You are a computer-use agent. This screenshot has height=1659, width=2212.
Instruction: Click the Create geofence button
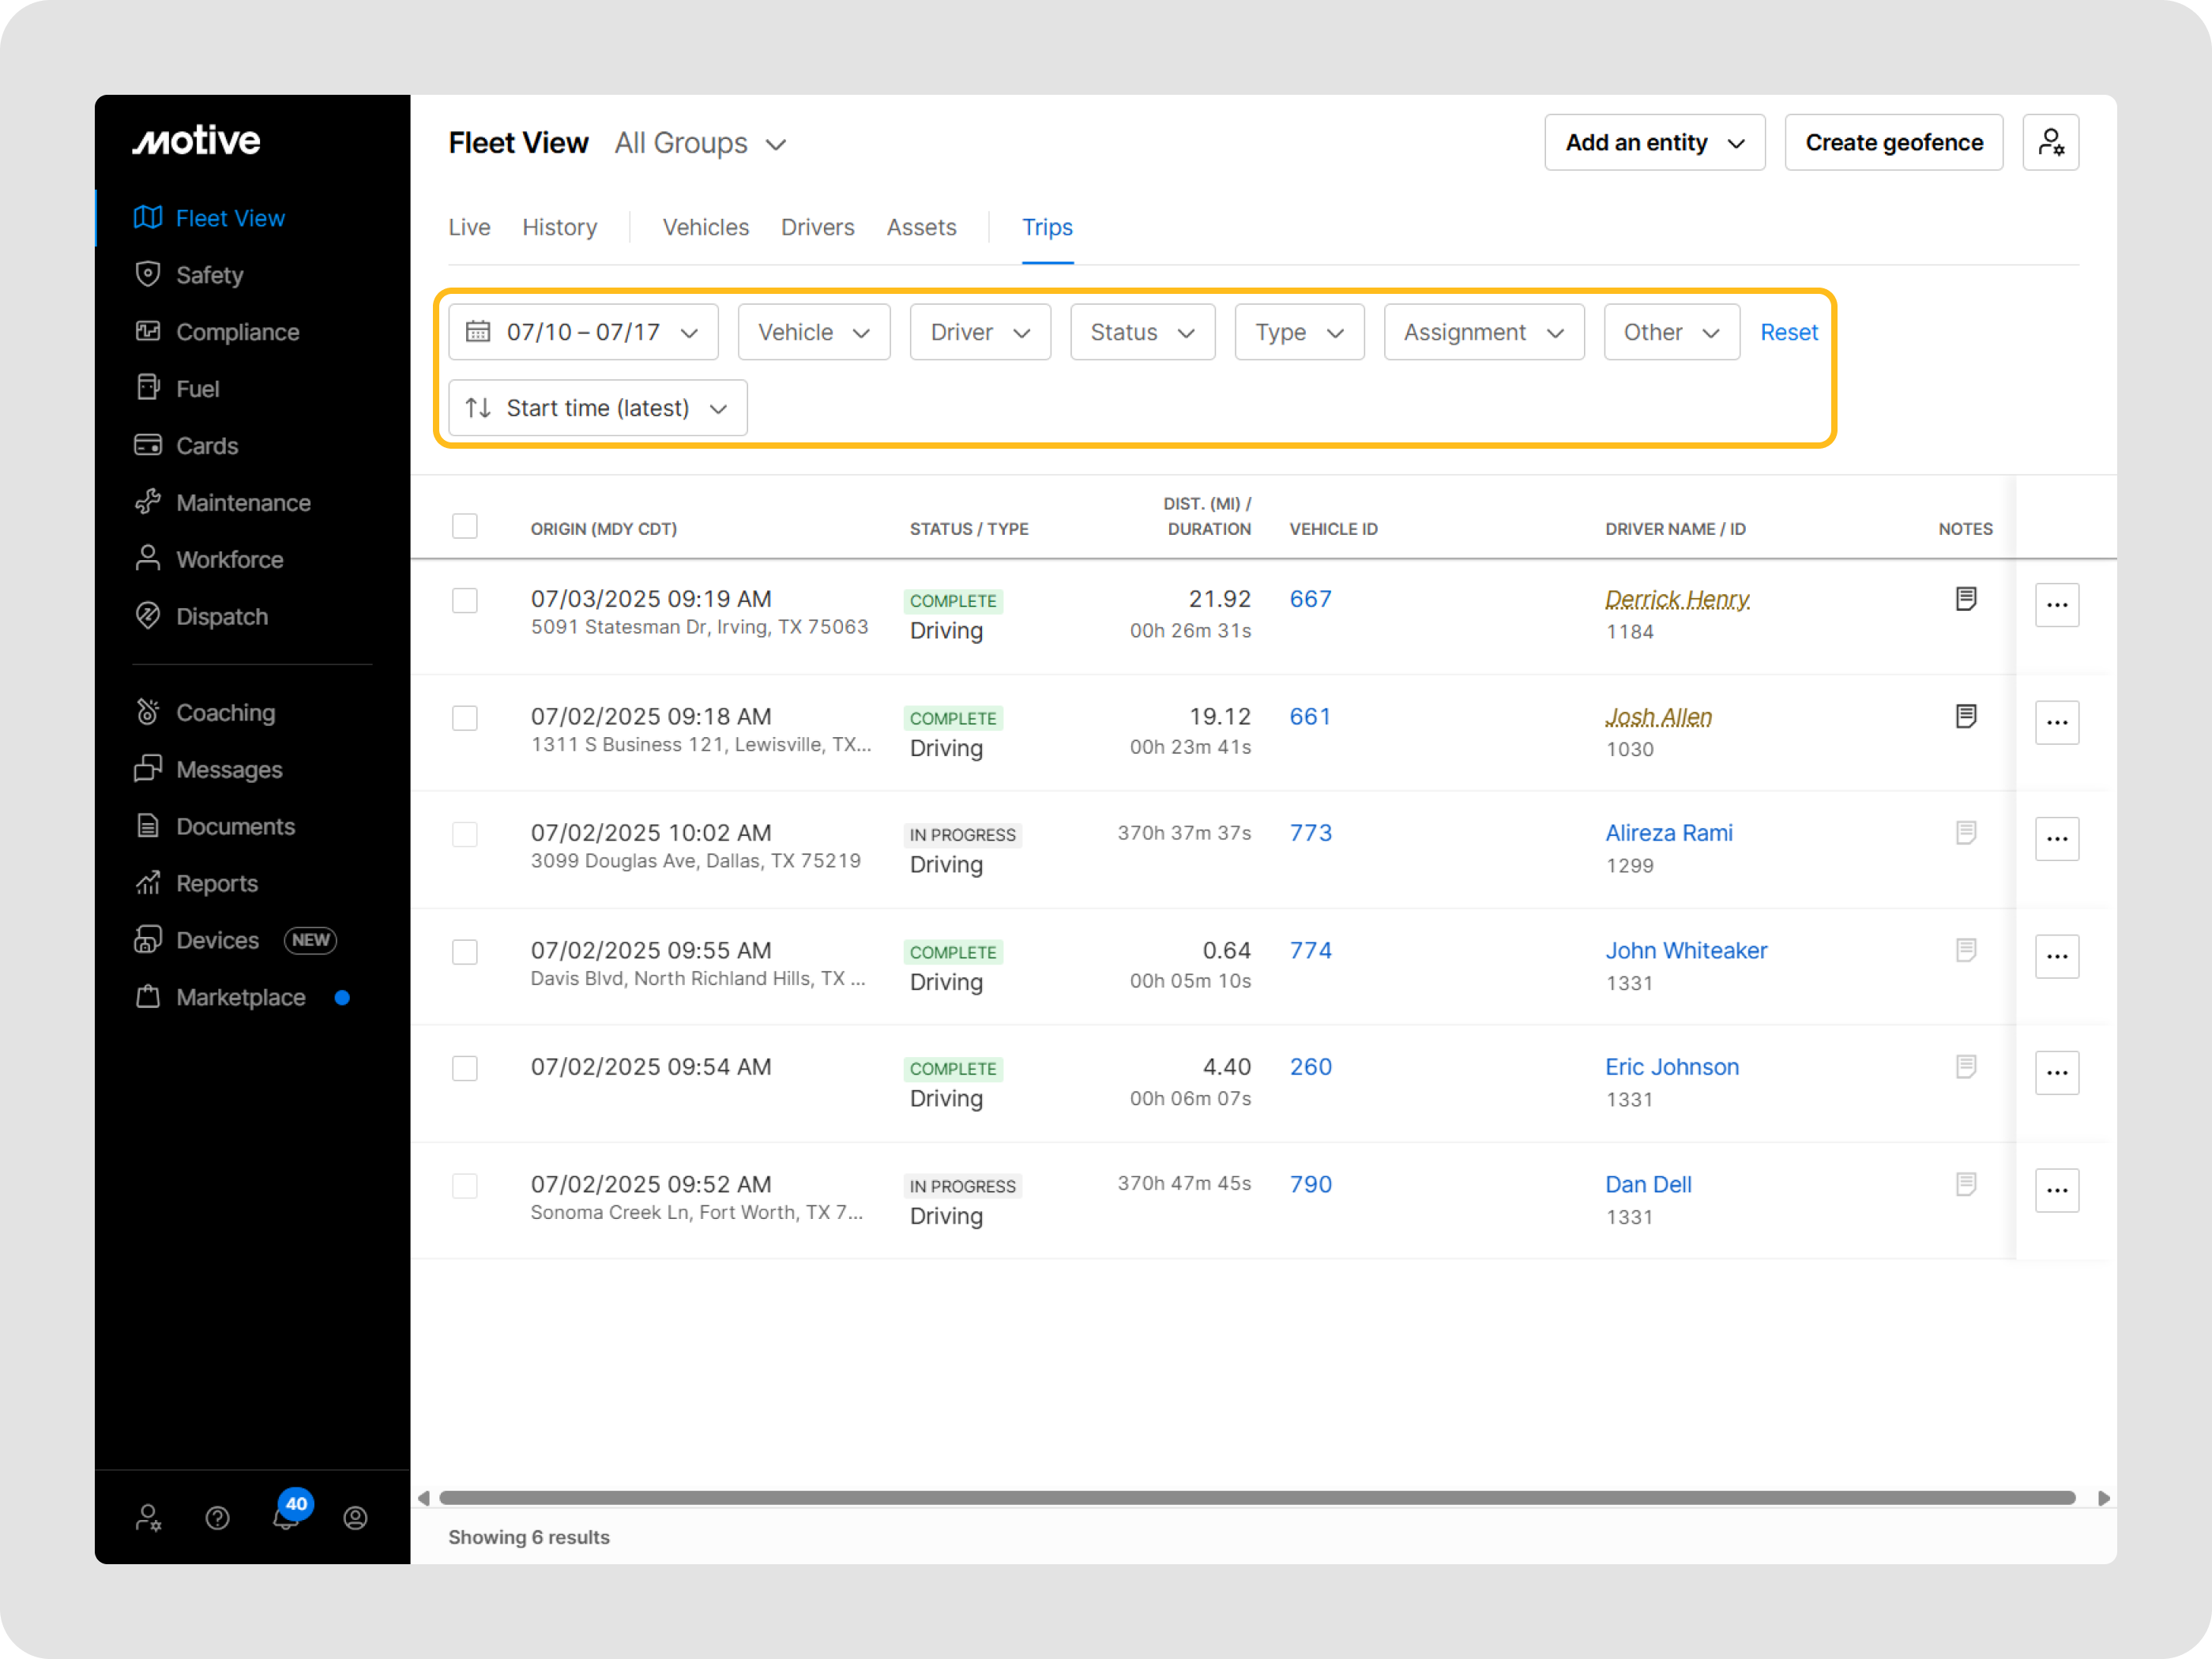[1893, 143]
